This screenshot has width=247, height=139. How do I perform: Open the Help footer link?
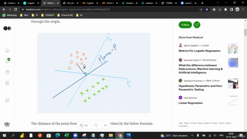[x=181, y=123]
